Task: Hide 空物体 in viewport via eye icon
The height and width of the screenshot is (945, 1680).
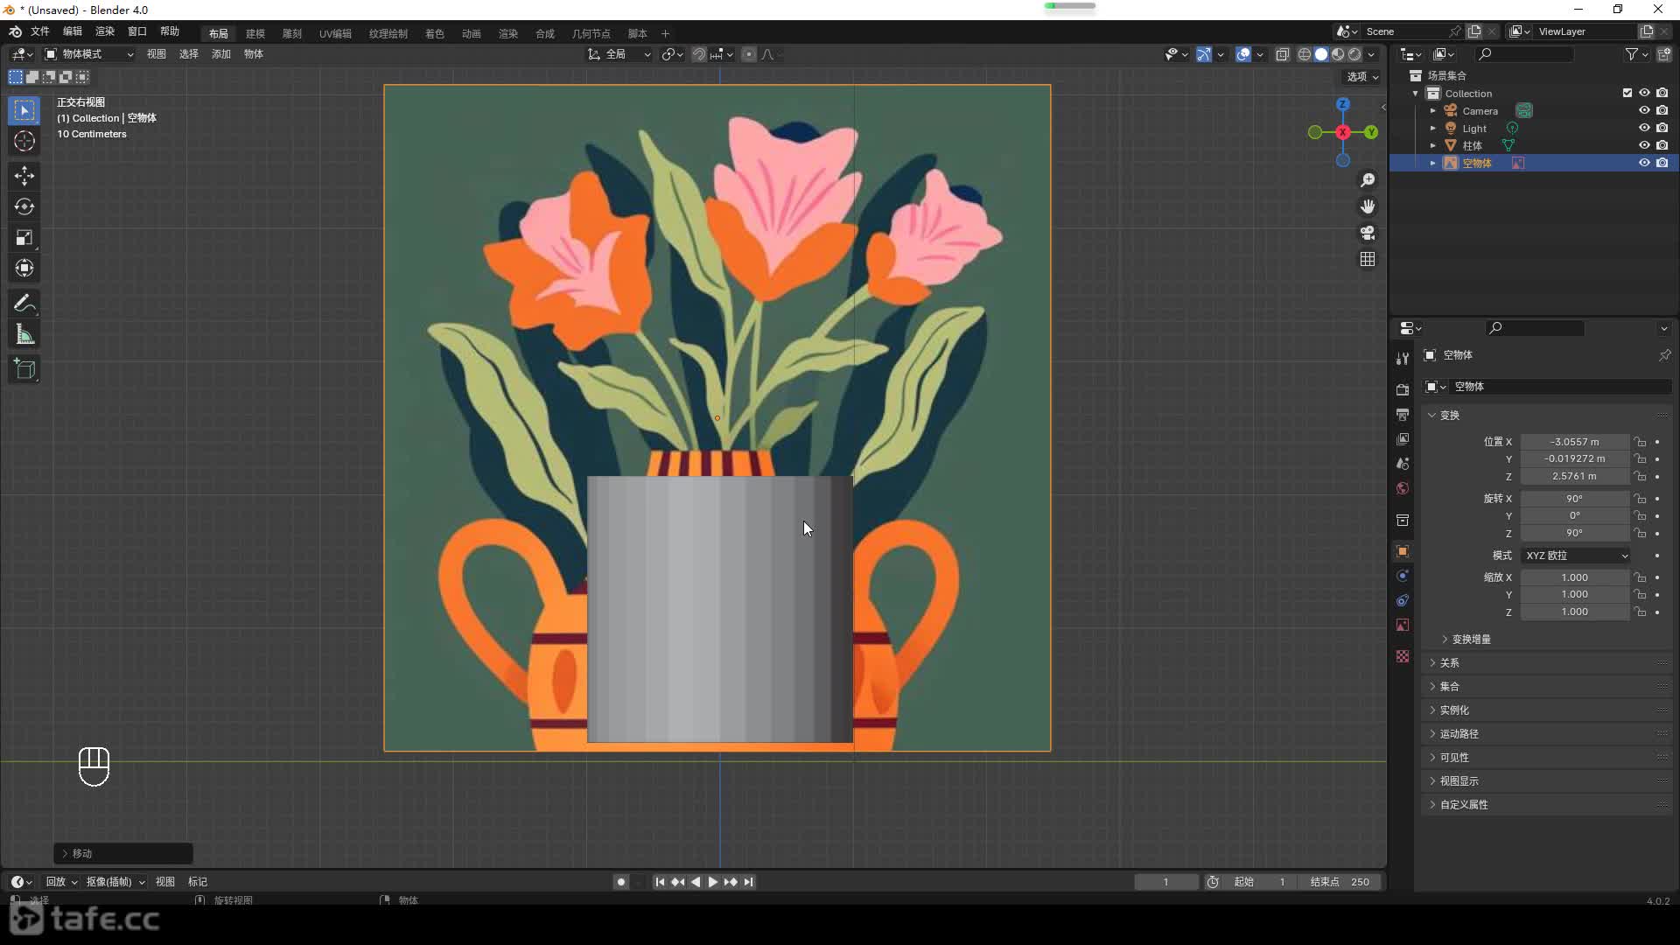Action: [x=1644, y=163]
